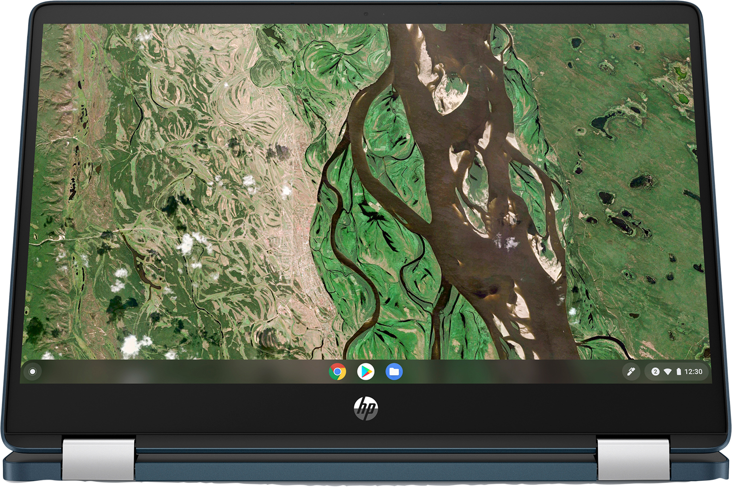This screenshot has height=487, width=732.
Task: Click the 12:30 clock in the tray
Action: (693, 372)
